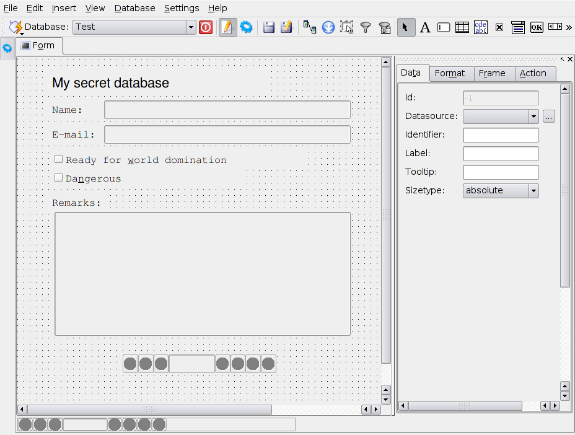This screenshot has height=435, width=575.
Task: Check 'Ready for world domination' checkbox
Action: pyautogui.click(x=59, y=159)
